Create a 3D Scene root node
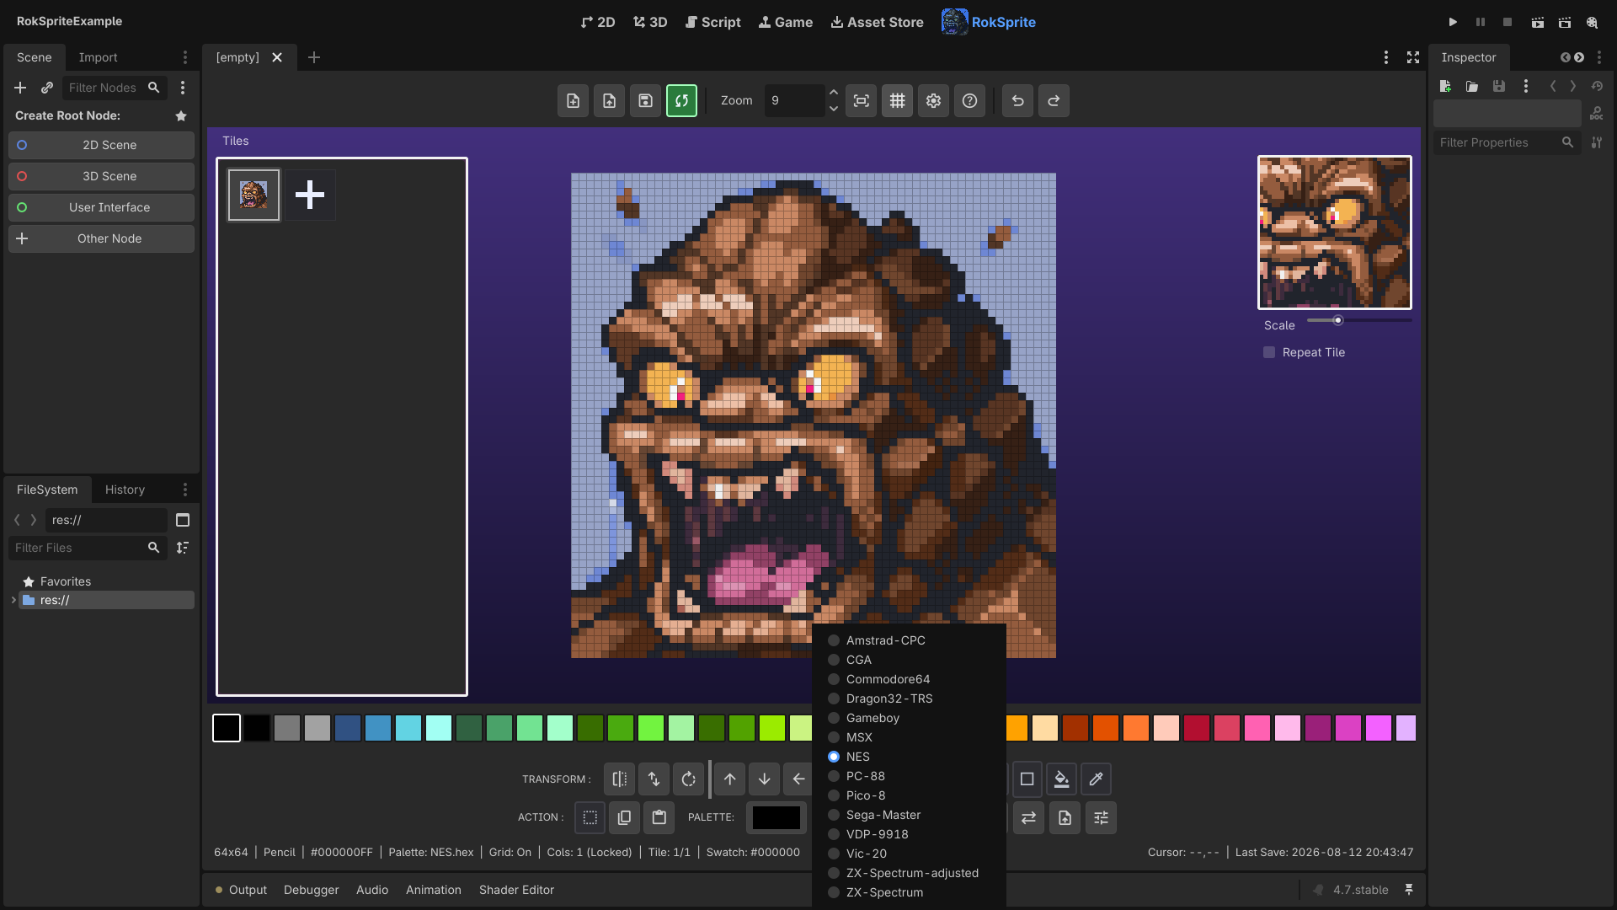 101,176
